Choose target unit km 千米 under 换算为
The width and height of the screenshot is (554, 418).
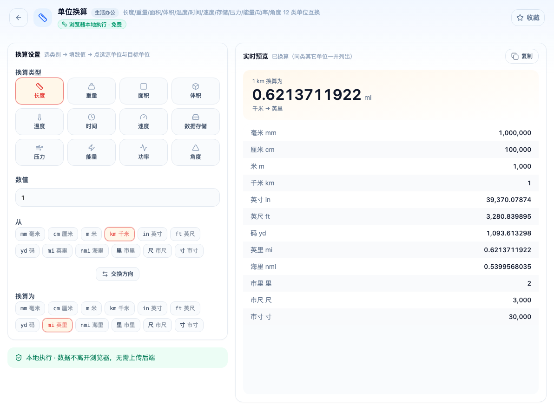click(x=119, y=308)
